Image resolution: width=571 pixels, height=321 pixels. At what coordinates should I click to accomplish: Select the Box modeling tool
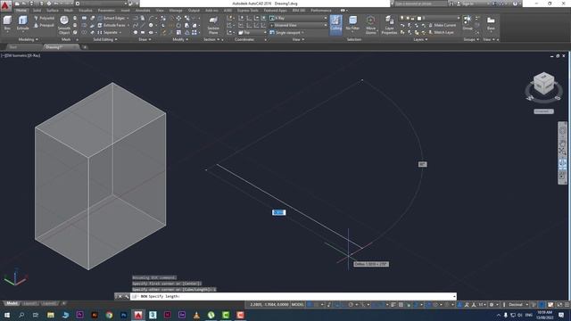click(7, 23)
